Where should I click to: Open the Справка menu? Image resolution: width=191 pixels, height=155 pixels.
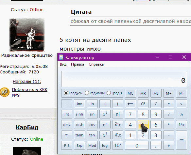(96, 64)
